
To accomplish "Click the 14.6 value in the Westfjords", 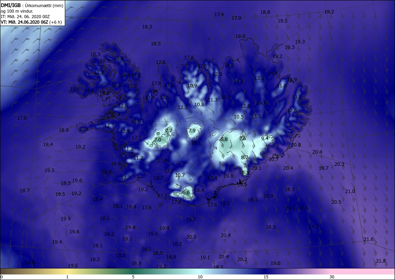I will click(89, 91).
